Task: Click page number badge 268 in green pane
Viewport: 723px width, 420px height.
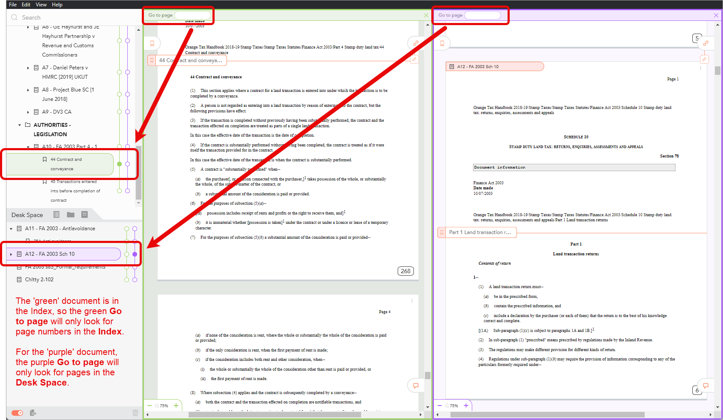Action: click(x=406, y=271)
